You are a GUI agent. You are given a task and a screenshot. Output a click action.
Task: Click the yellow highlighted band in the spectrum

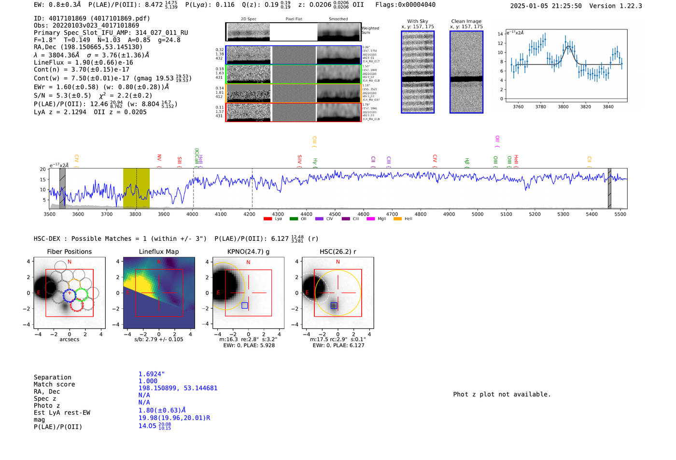click(136, 189)
